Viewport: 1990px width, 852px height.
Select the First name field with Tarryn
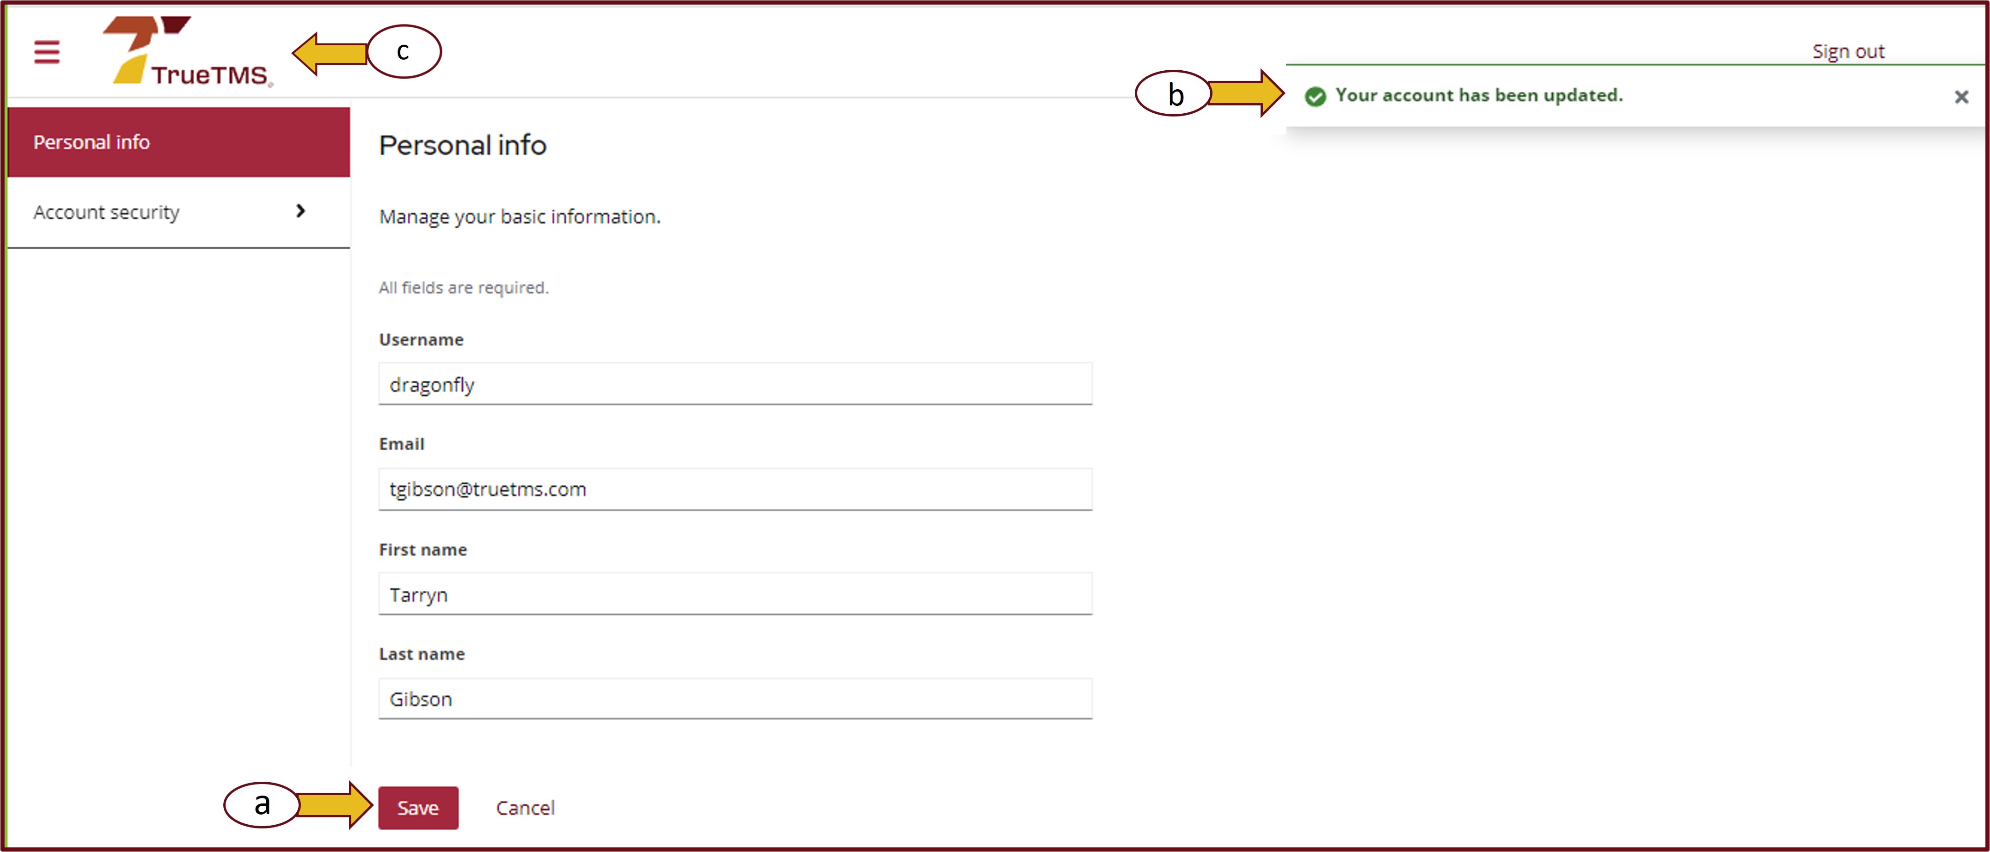click(735, 594)
